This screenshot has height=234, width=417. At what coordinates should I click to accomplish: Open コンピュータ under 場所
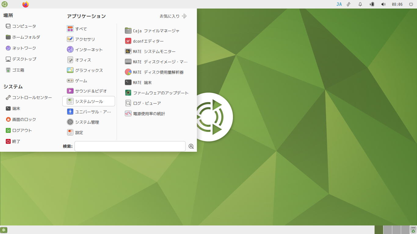point(21,26)
